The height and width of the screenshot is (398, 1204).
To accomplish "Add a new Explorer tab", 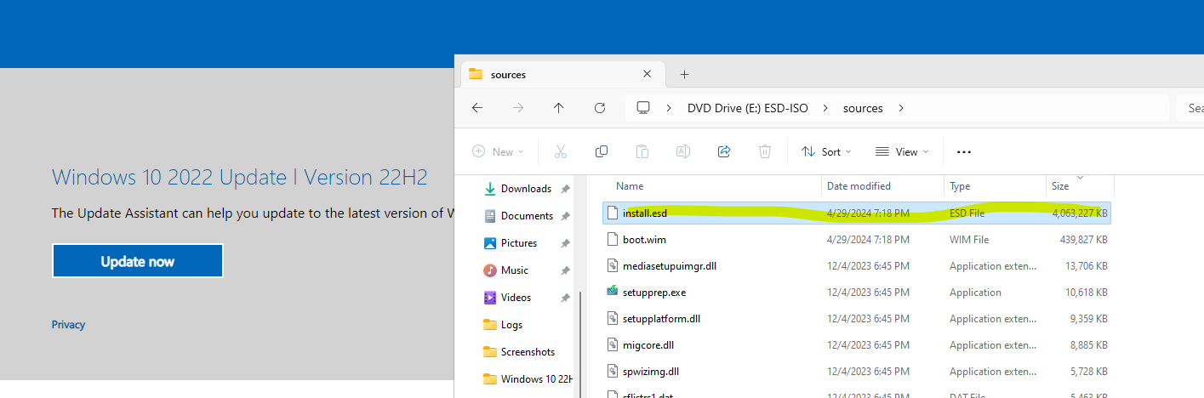I will point(684,75).
